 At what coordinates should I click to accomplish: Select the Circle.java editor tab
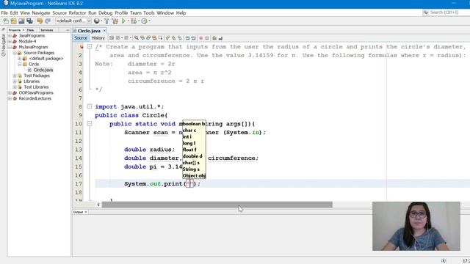(x=89, y=31)
